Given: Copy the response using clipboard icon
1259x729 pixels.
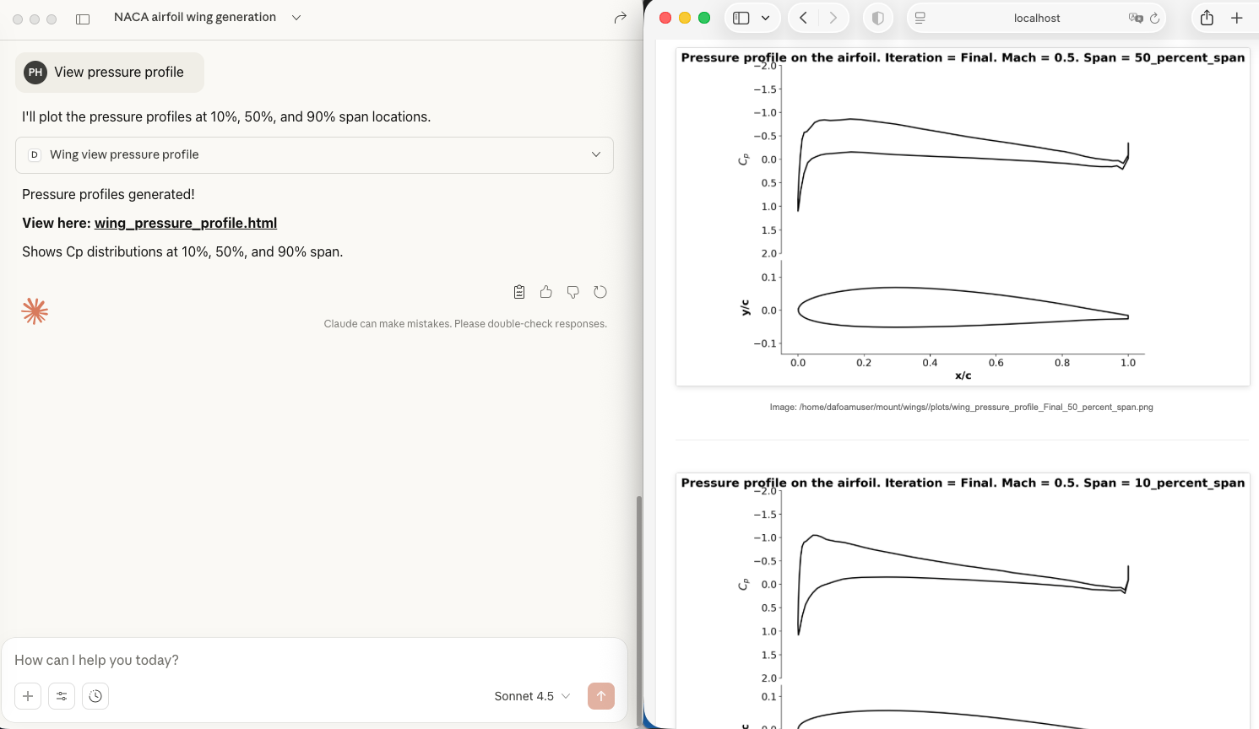Looking at the screenshot, I should click(x=519, y=292).
